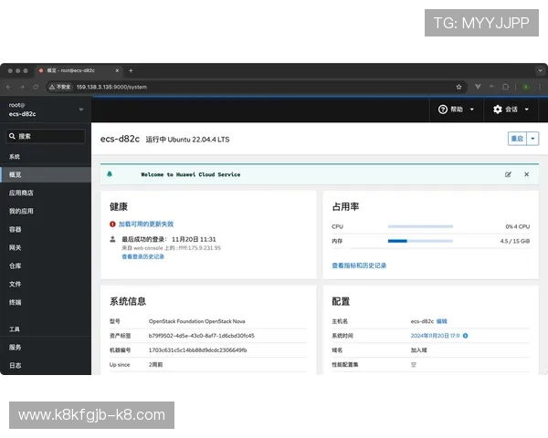Click the 4.5 / 15 GiB memory value

coord(515,241)
